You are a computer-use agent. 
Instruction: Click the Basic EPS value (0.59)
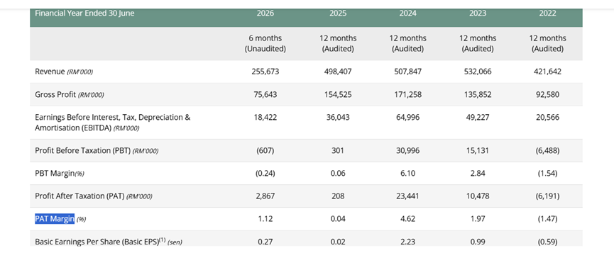[x=547, y=242]
